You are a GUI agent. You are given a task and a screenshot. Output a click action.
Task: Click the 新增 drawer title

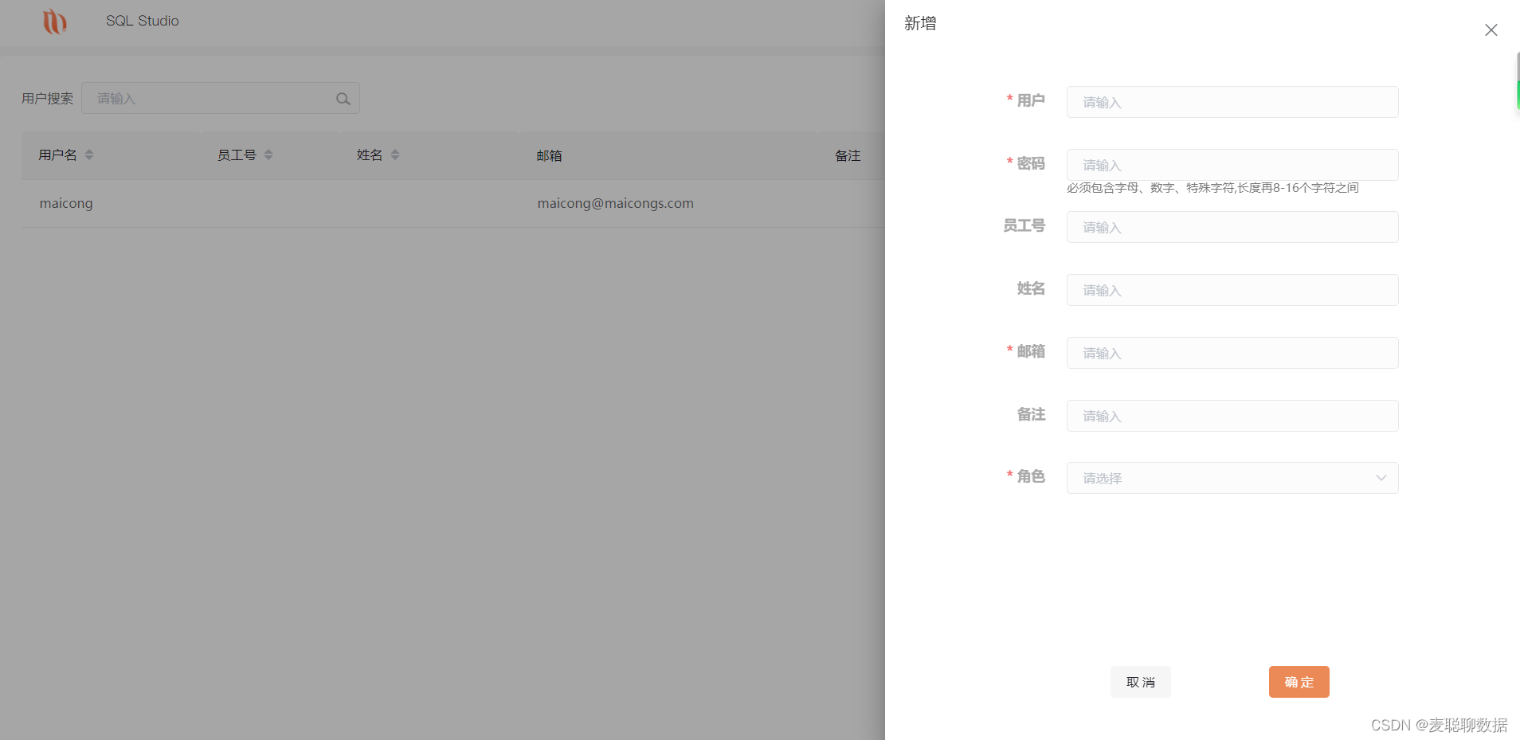pyautogui.click(x=920, y=23)
